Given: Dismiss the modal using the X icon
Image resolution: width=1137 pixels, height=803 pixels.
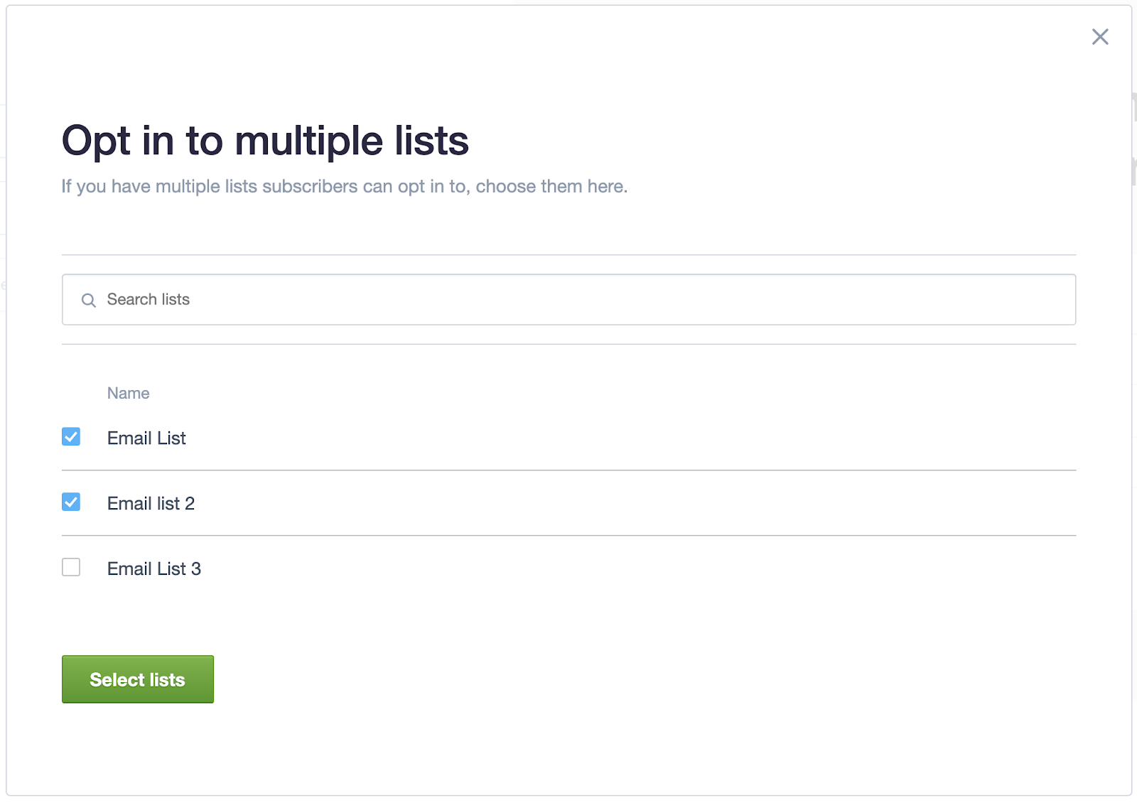Looking at the screenshot, I should (1100, 37).
